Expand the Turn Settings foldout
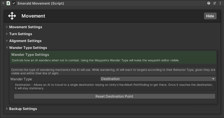Viewport: 224px width, 118px height. (x=20, y=34)
